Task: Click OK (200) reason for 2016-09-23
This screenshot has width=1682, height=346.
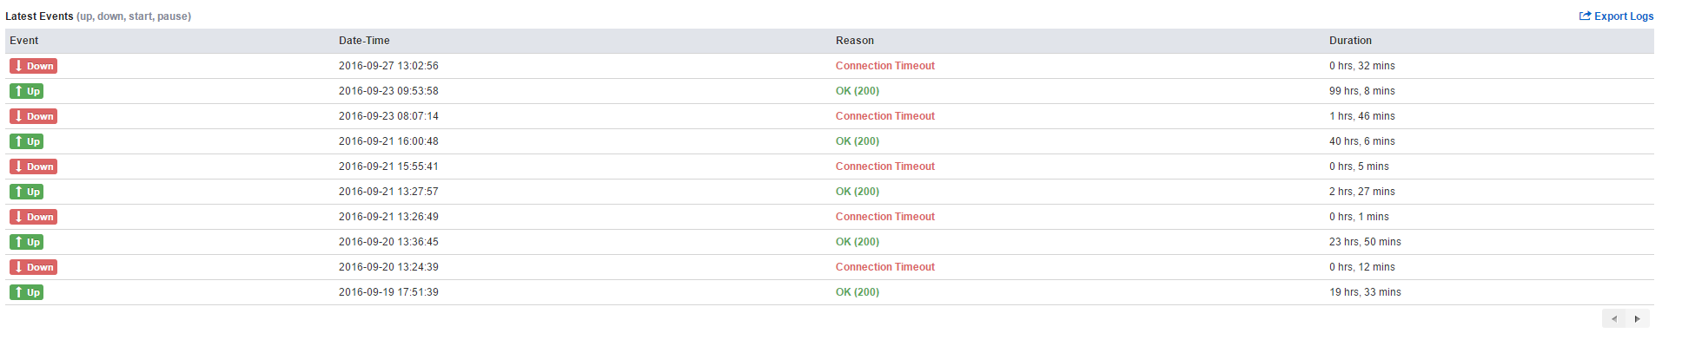Action: pos(858,91)
